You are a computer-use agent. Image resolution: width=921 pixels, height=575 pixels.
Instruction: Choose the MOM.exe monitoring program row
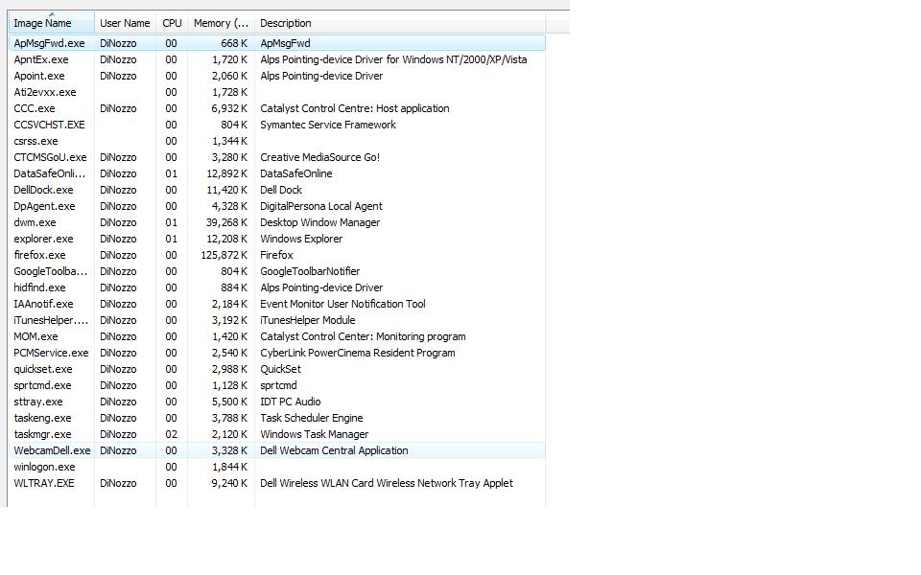(35, 336)
